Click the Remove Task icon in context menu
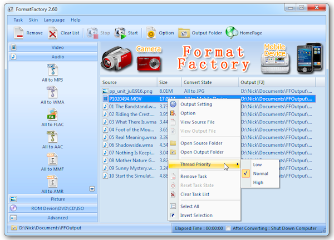334x240 pixels. coord(173,176)
